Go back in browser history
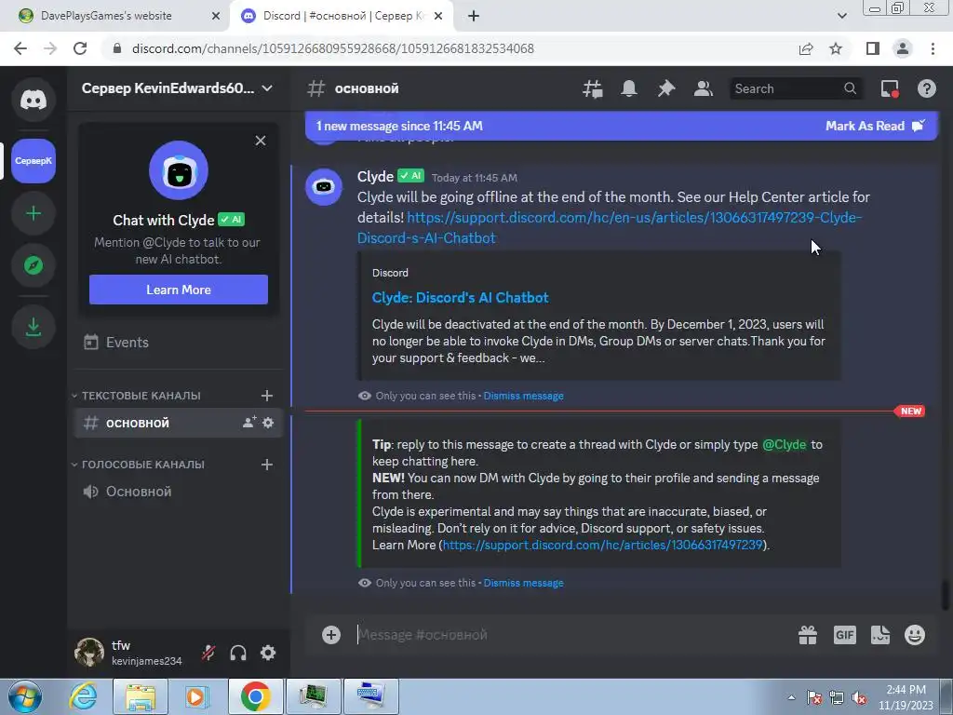This screenshot has height=715, width=953. pyautogui.click(x=20, y=48)
